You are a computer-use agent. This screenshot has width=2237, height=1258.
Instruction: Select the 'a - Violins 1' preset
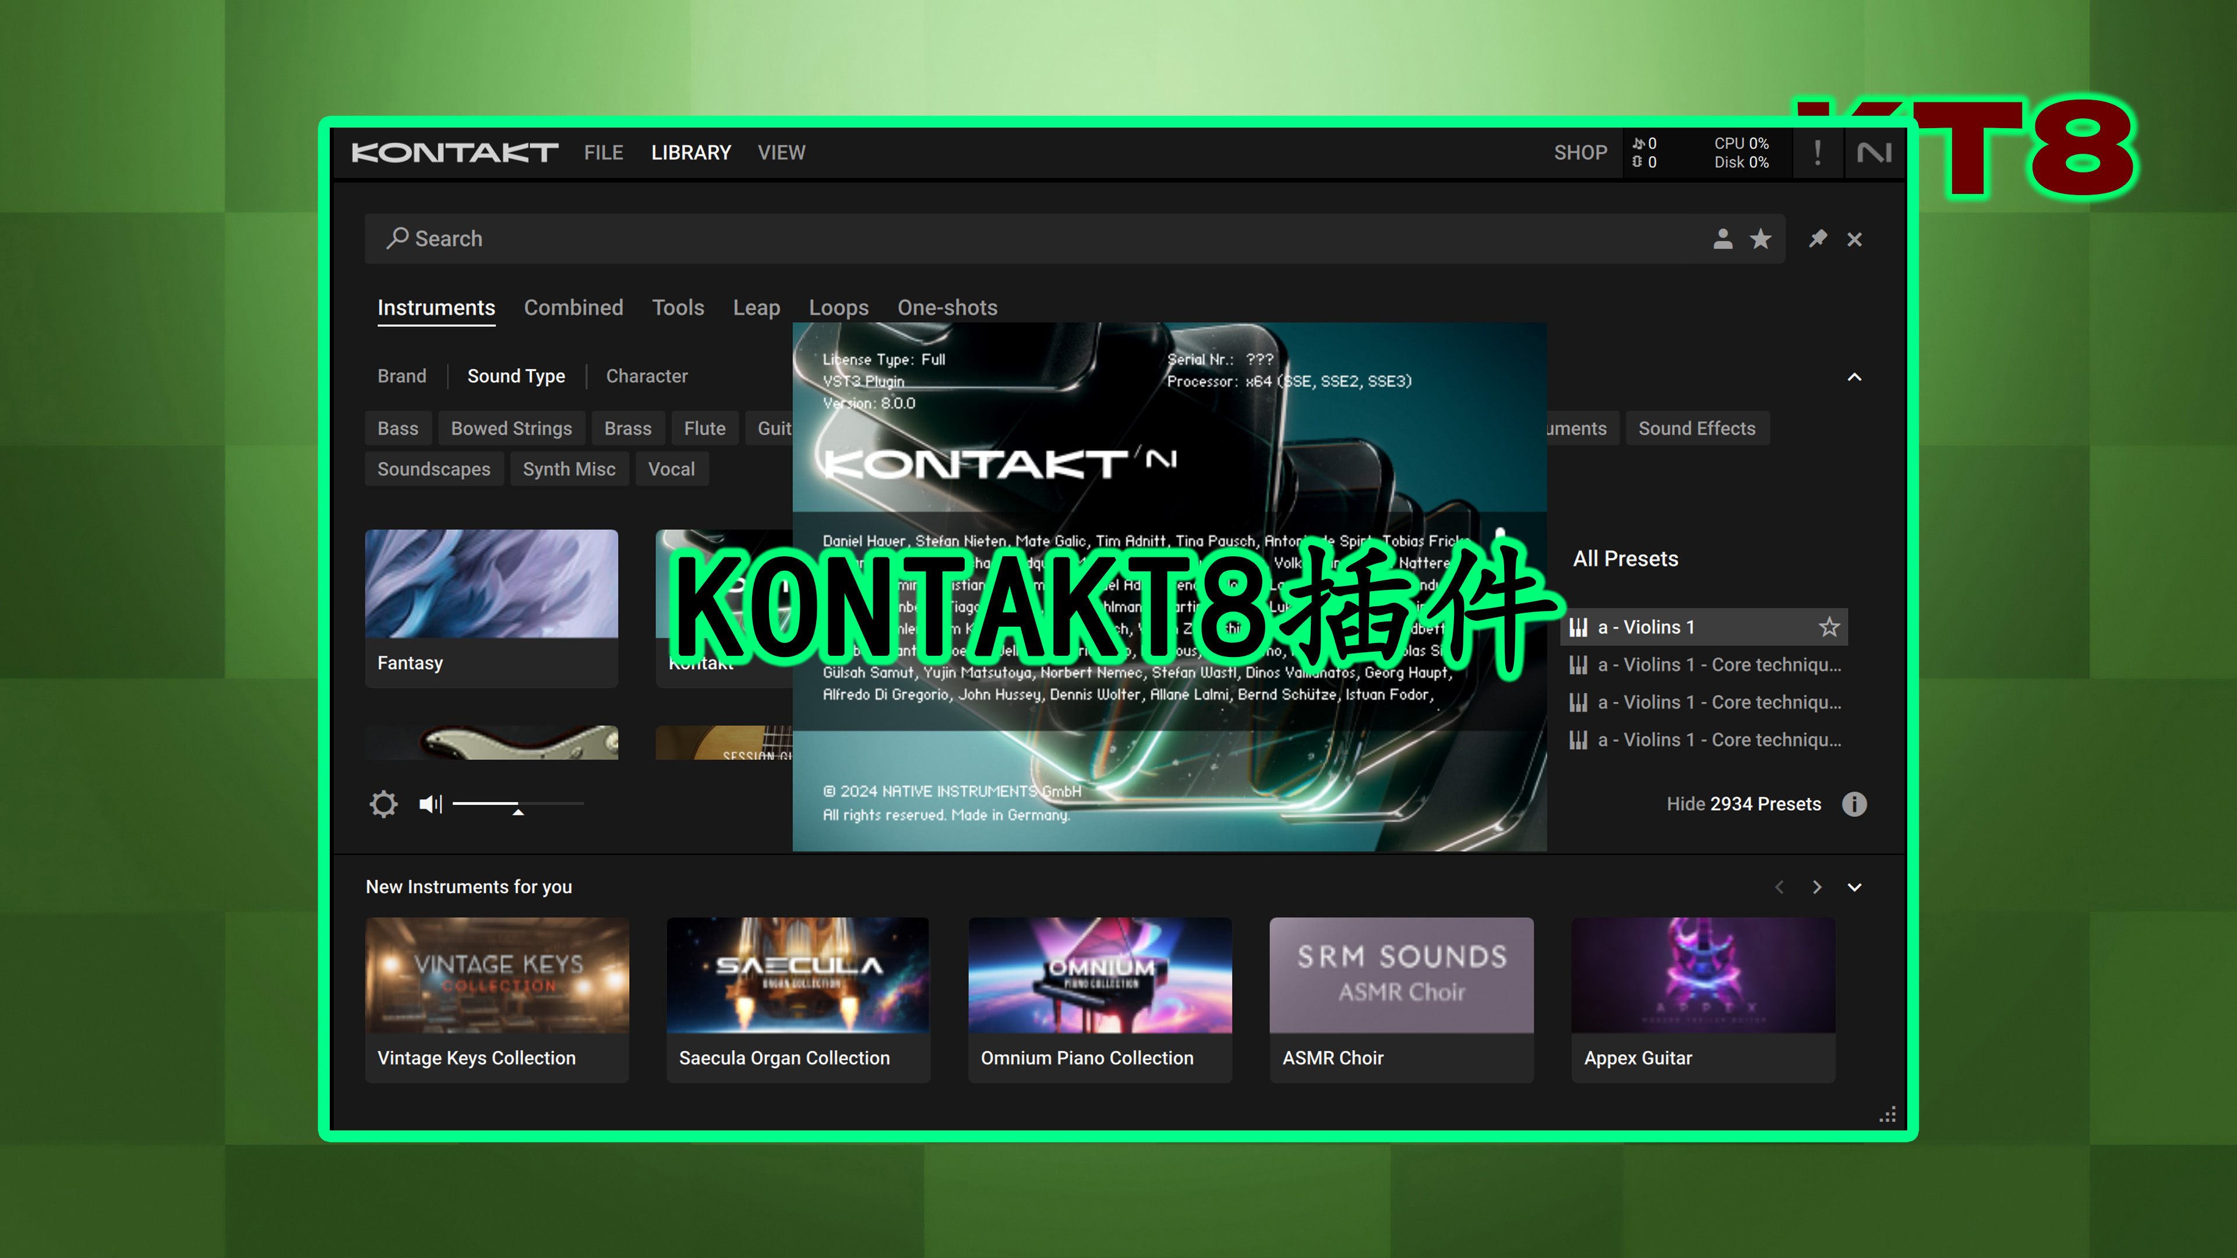pyautogui.click(x=1704, y=627)
